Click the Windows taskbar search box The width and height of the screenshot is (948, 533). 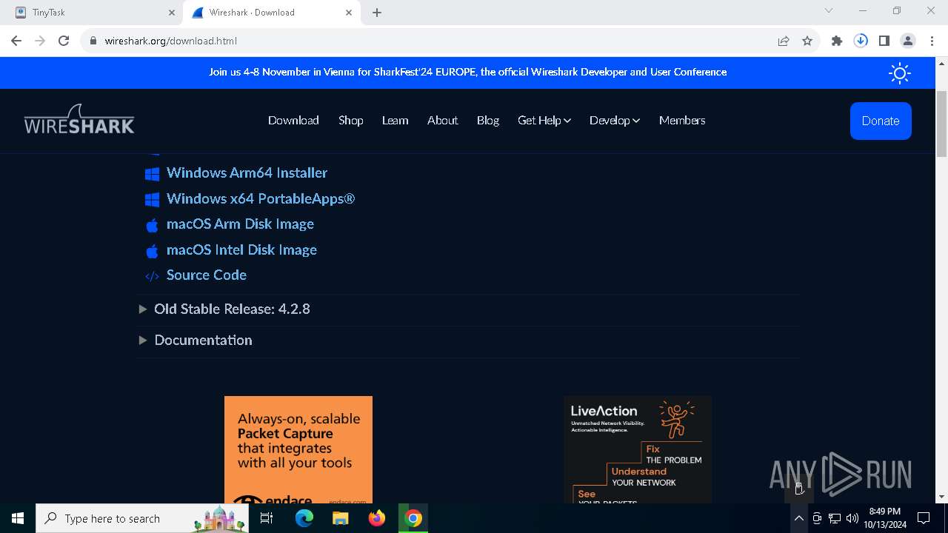click(x=144, y=518)
